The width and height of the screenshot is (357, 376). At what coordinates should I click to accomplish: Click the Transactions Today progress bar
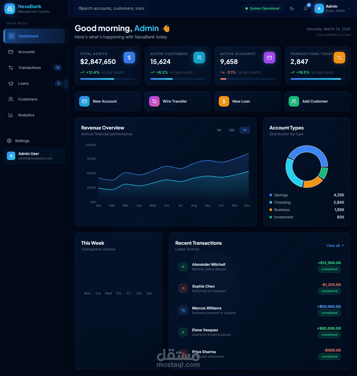coord(318,79)
